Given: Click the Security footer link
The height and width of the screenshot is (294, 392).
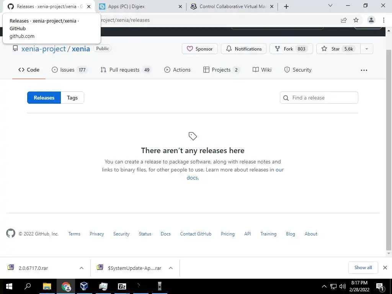Looking at the screenshot, I should (x=121, y=234).
